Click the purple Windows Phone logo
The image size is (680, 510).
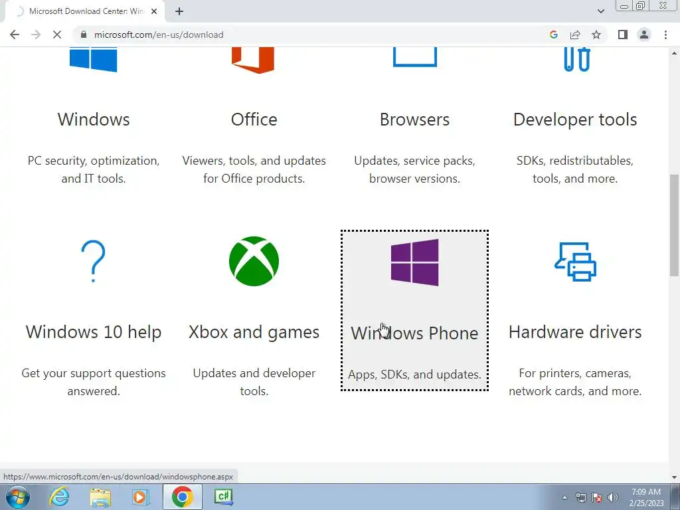(x=414, y=262)
